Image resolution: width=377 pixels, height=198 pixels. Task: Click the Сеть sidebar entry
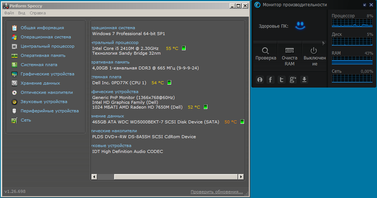click(x=26, y=120)
